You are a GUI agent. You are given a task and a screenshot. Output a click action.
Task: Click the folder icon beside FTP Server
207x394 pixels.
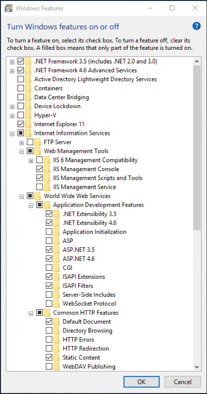38,142
